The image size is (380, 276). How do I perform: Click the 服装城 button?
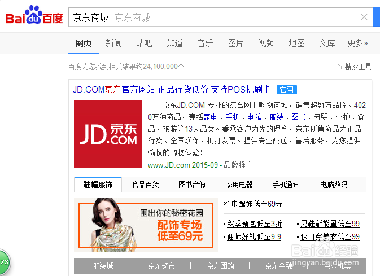pyautogui.click(x=103, y=266)
